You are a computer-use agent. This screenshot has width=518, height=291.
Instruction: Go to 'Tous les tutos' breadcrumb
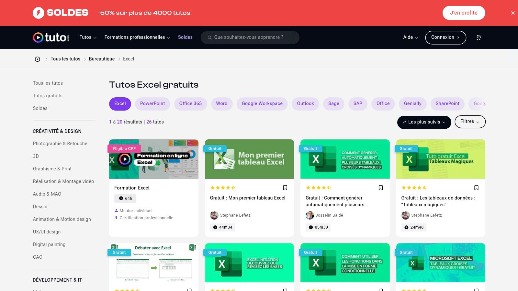tap(65, 59)
